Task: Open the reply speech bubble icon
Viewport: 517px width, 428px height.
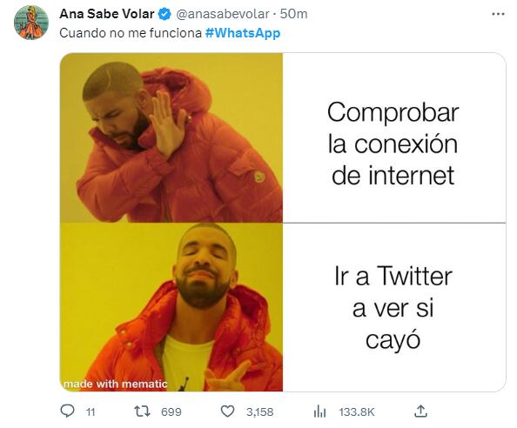Action: tap(68, 411)
